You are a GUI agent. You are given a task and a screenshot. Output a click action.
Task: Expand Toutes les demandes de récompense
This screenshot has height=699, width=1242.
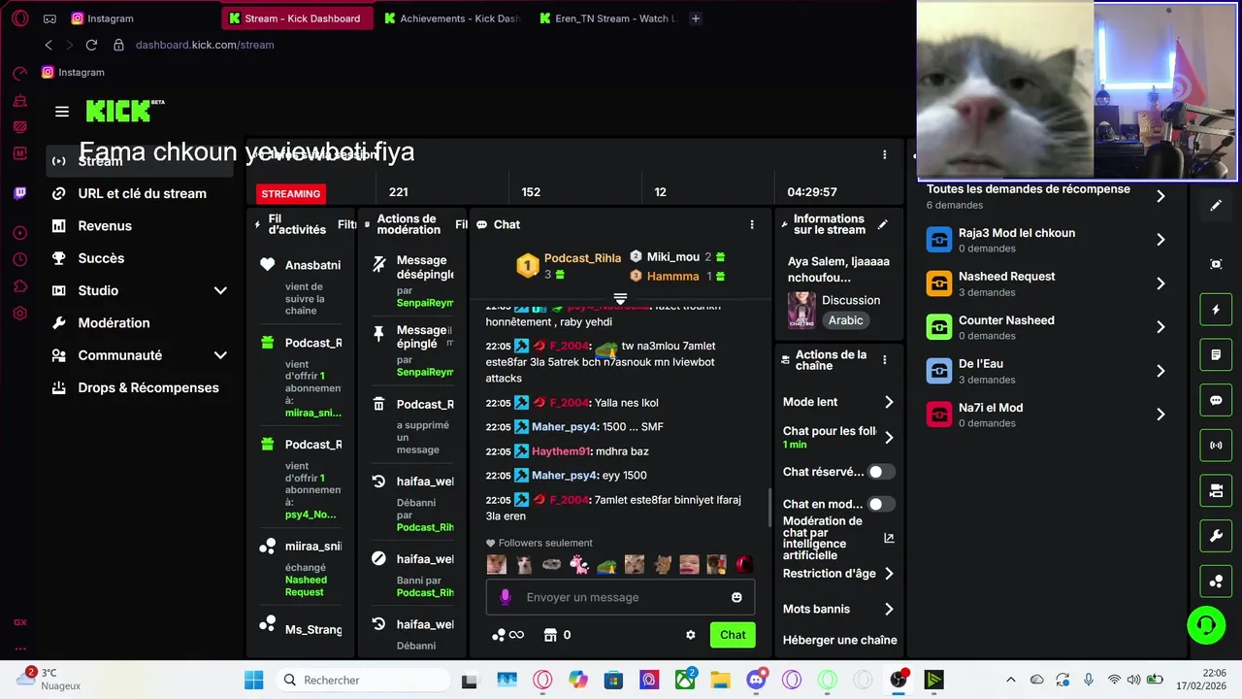pyautogui.click(x=1160, y=196)
